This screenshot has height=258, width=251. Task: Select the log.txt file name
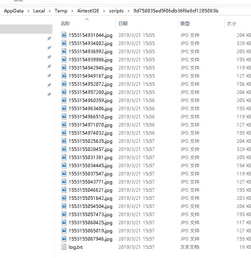(x=76, y=247)
